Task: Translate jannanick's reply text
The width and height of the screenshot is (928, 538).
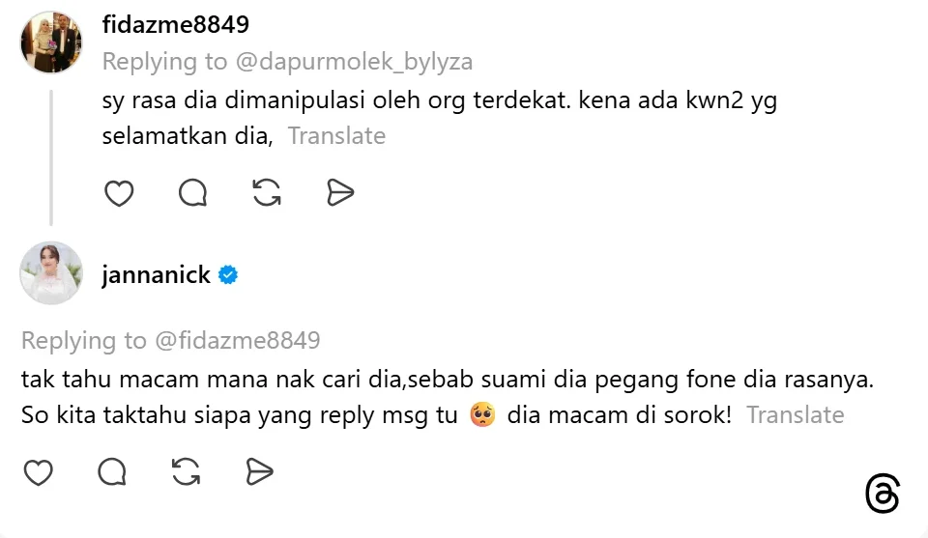Action: [795, 415]
